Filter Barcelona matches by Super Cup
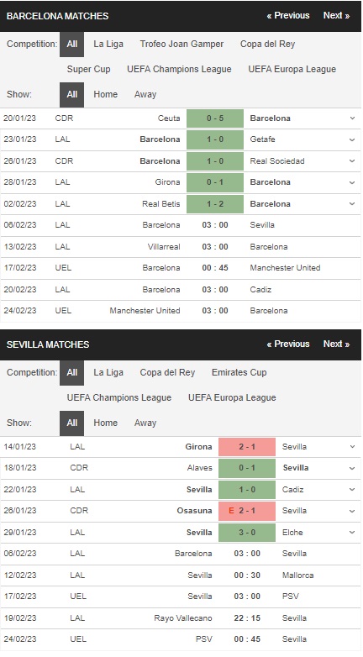The height and width of the screenshot is (657, 363). click(88, 69)
